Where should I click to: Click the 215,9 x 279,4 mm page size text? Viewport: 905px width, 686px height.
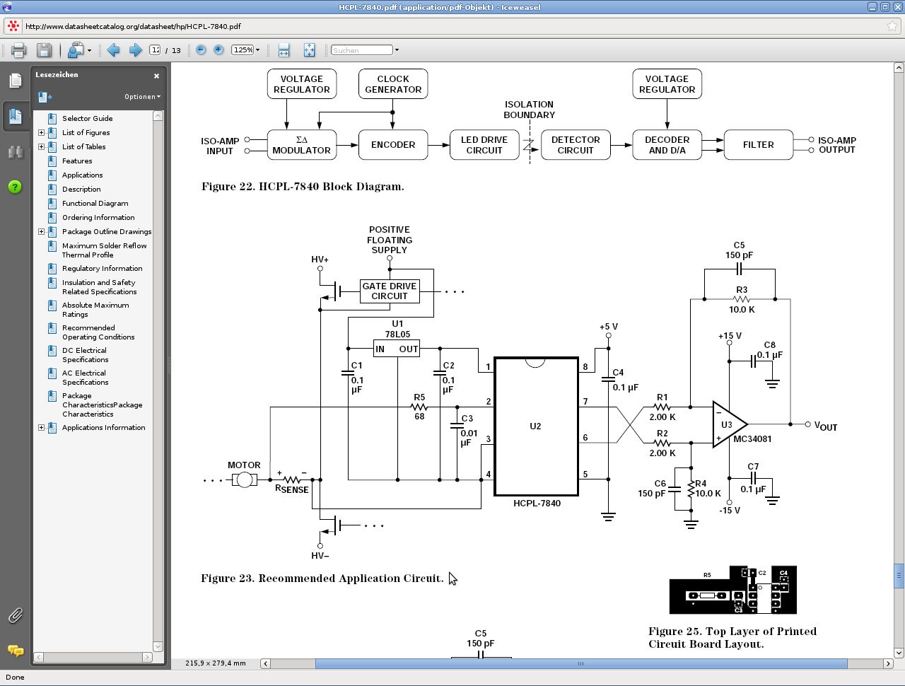216,663
